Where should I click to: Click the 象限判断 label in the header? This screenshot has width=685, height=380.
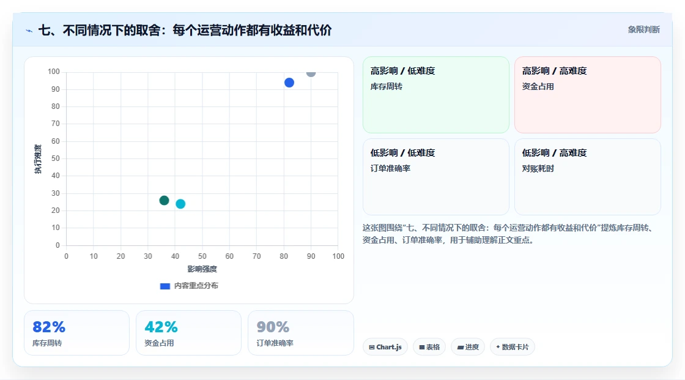tap(643, 30)
